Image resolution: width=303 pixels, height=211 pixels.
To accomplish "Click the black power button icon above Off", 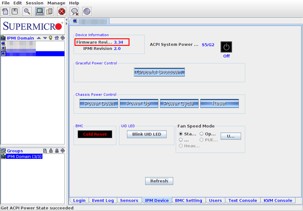I will [x=226, y=47].
